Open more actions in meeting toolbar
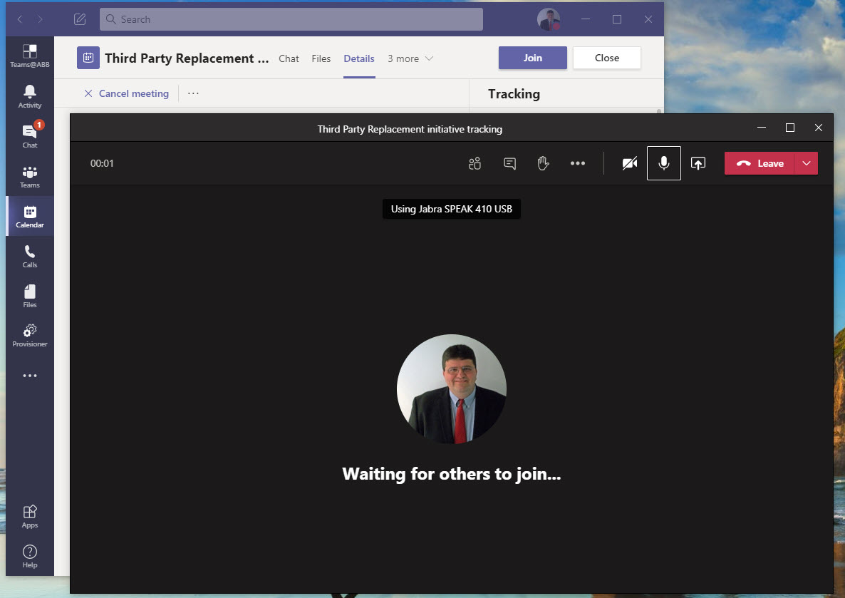The image size is (845, 598). pyautogui.click(x=578, y=163)
